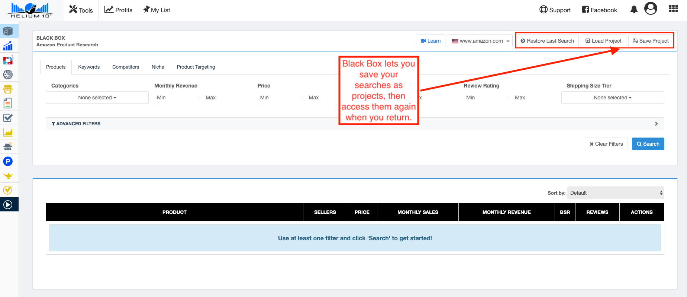Open the www.amazon.com marketplace dropdown
The image size is (687, 297).
(x=480, y=41)
